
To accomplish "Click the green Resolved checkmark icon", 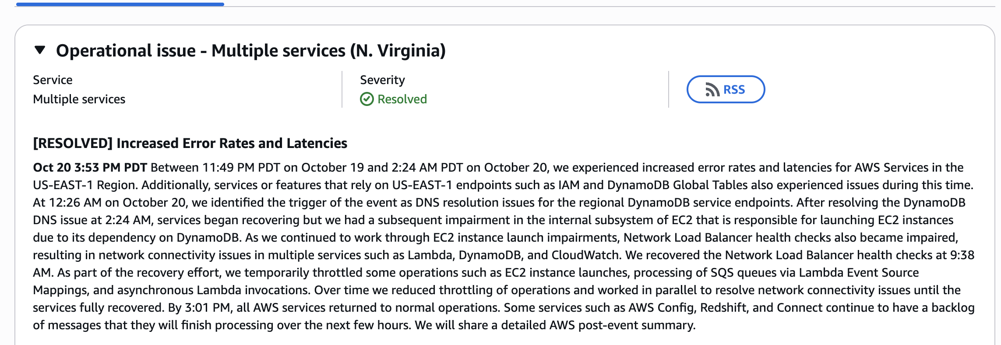I will [367, 99].
